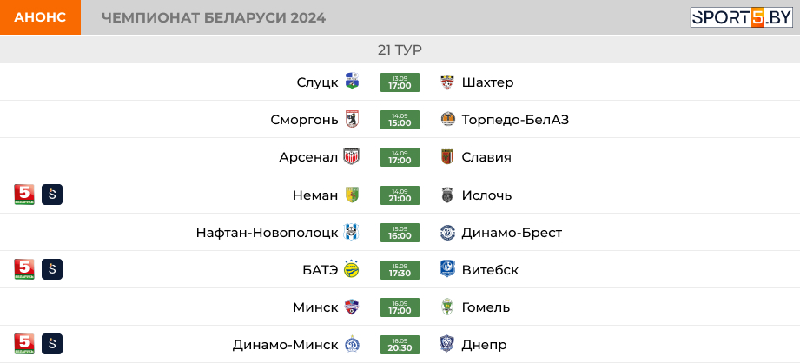Open the Нафтан-Новополоцк team name

267,233
